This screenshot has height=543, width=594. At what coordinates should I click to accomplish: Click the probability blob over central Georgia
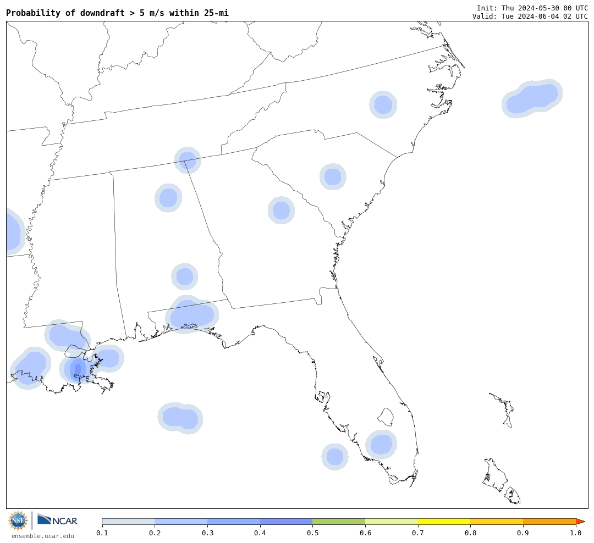(x=281, y=210)
